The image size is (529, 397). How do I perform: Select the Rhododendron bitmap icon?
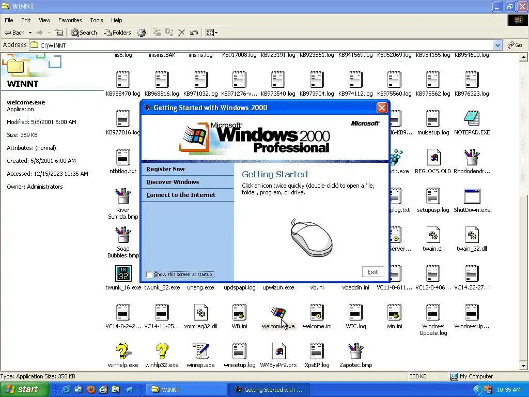click(472, 157)
